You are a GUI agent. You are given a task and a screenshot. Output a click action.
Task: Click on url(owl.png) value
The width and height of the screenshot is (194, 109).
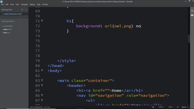(x=119, y=26)
